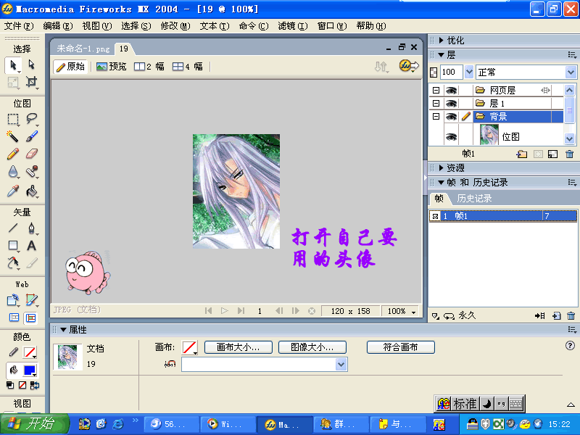The image size is (580, 435).
Task: Collapse the 帧 和 历史记录 panel
Action: [441, 183]
